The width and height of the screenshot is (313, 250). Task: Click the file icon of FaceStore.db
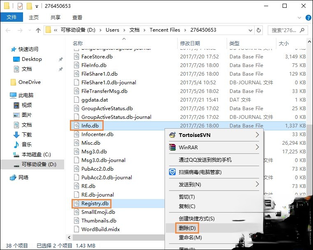coord(77,57)
